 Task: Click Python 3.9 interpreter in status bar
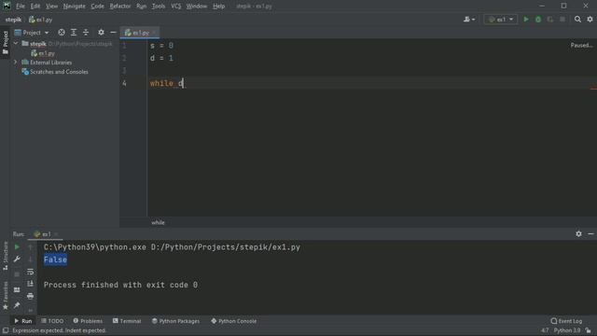coord(567,330)
